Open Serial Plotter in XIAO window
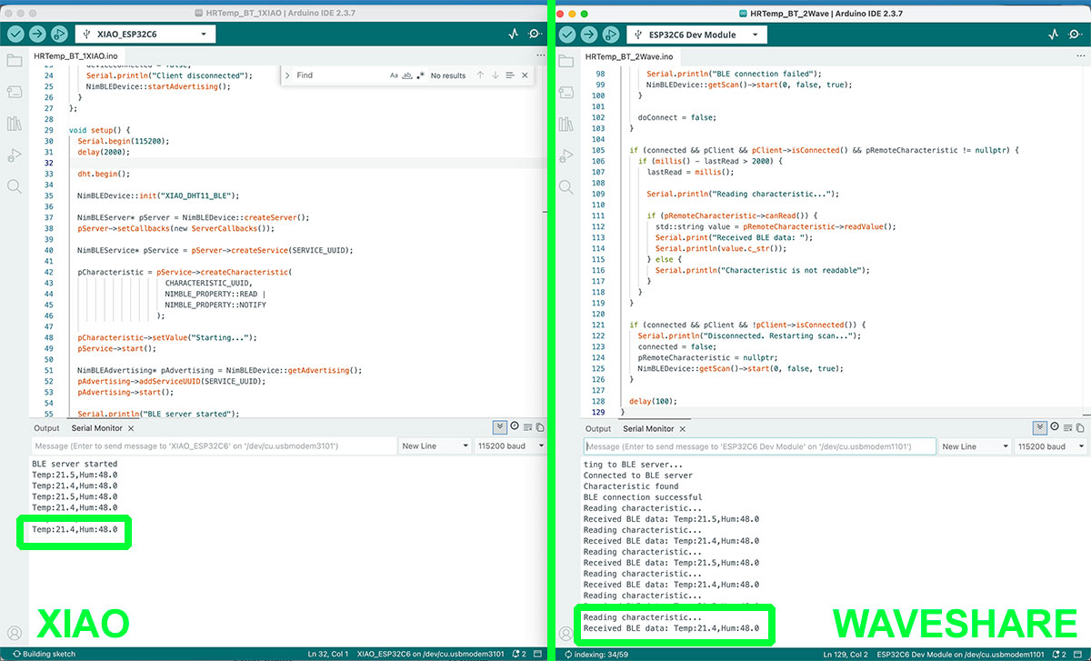This screenshot has height=661, width=1091. [513, 34]
